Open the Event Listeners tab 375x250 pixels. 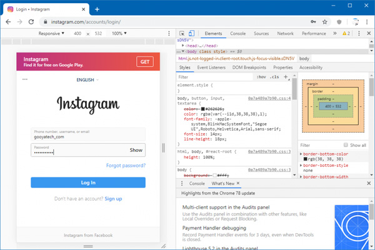point(211,67)
